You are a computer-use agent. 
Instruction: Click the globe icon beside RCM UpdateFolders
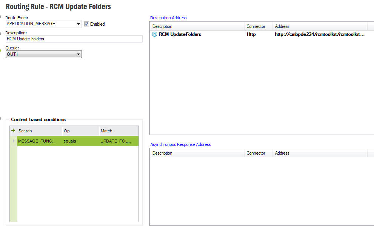154,34
